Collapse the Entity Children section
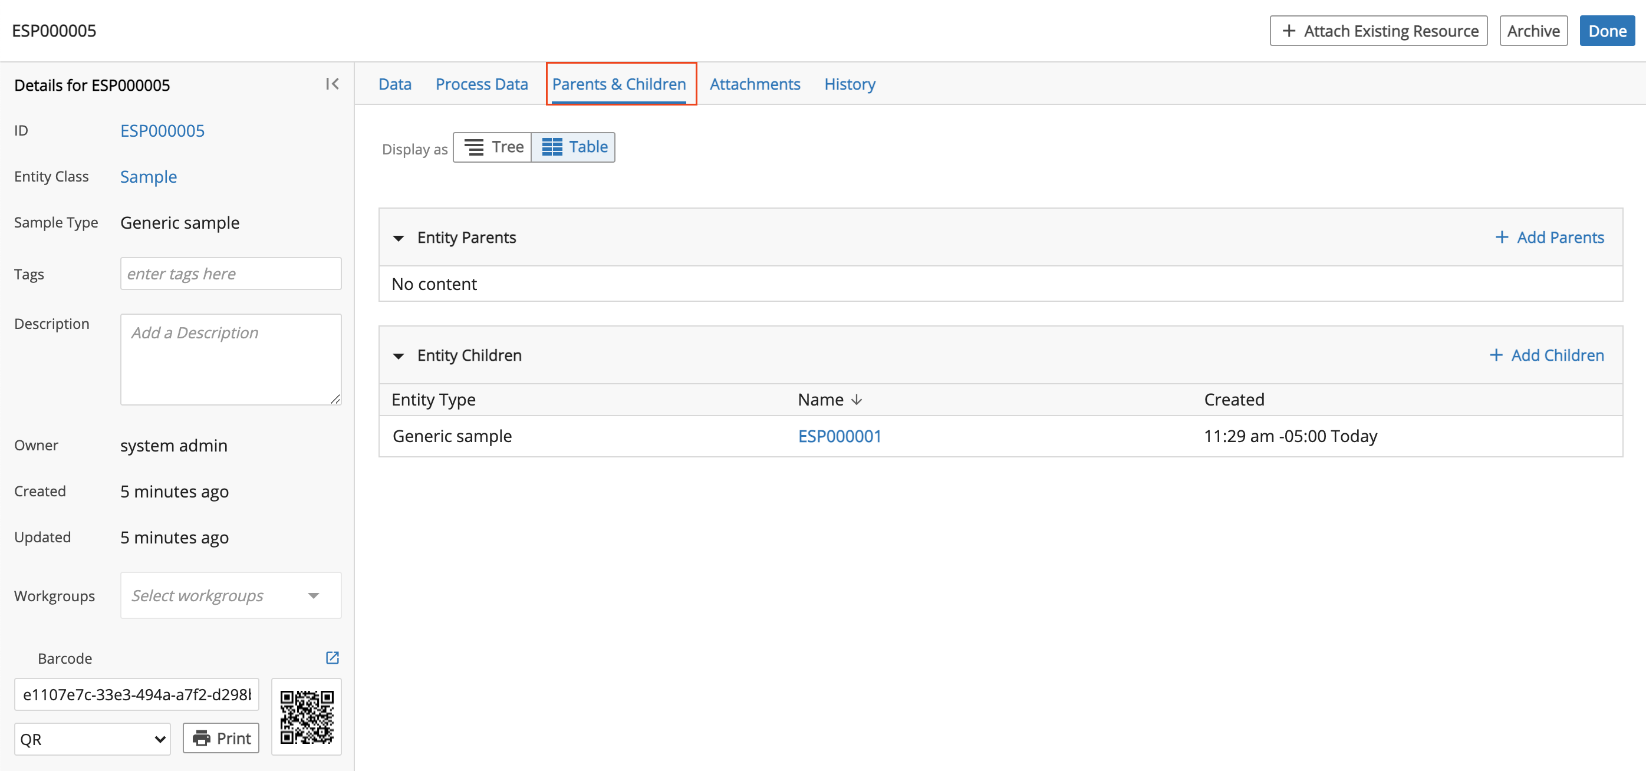The height and width of the screenshot is (771, 1646). 399,357
